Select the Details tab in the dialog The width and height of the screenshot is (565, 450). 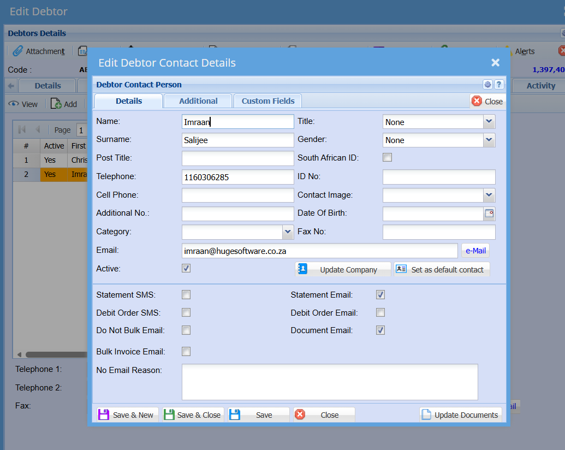(129, 101)
